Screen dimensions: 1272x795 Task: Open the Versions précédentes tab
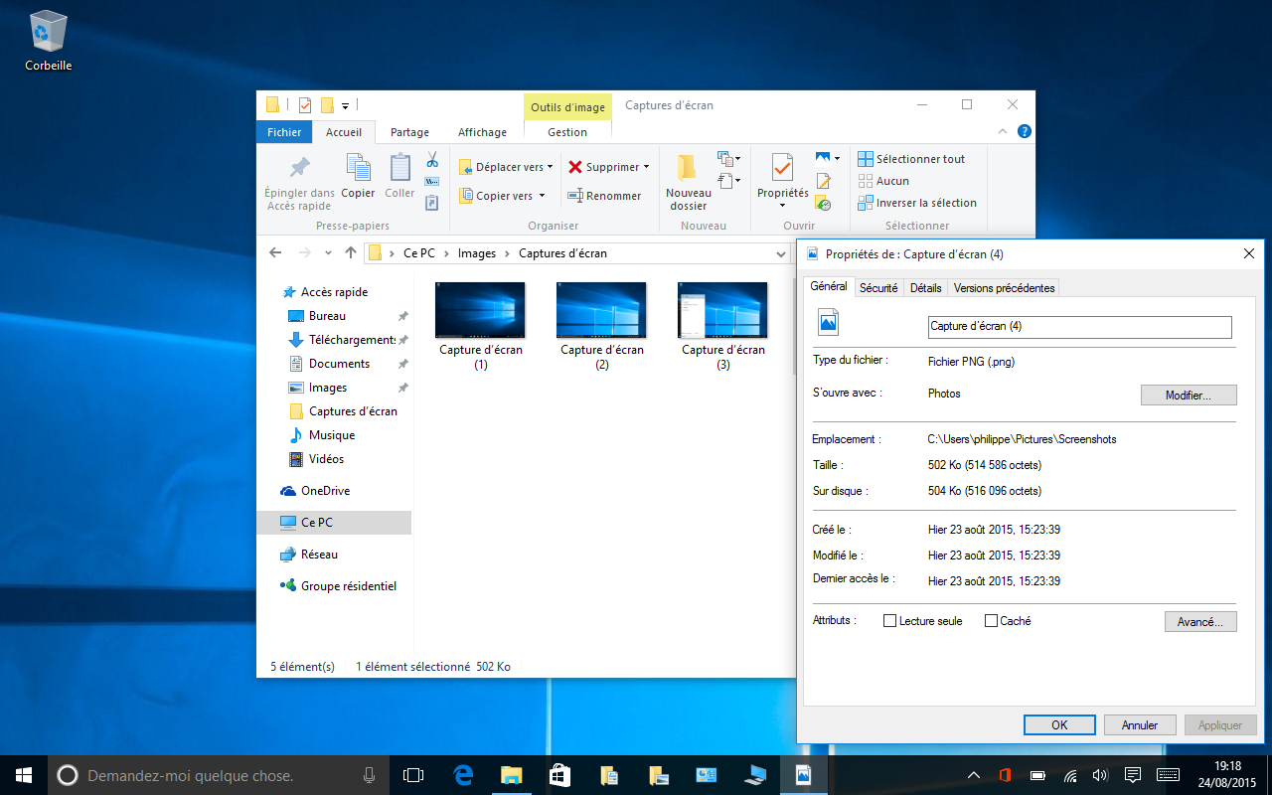click(x=1004, y=287)
